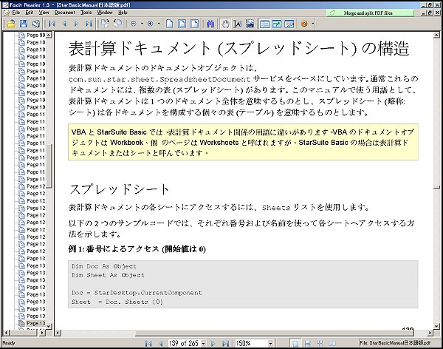Screen dimensions: 443x349
Task: Select the Page 99 item in pages panel
Action: point(35,35)
